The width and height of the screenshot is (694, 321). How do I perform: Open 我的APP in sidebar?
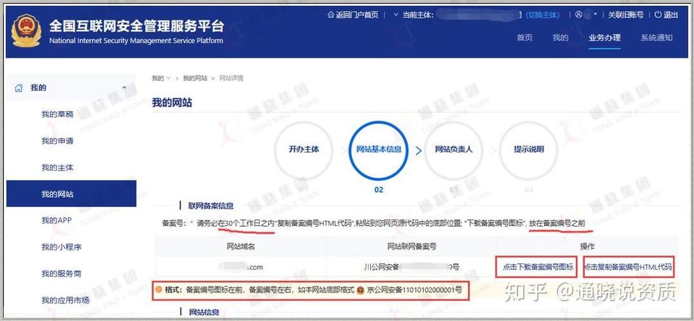click(57, 220)
